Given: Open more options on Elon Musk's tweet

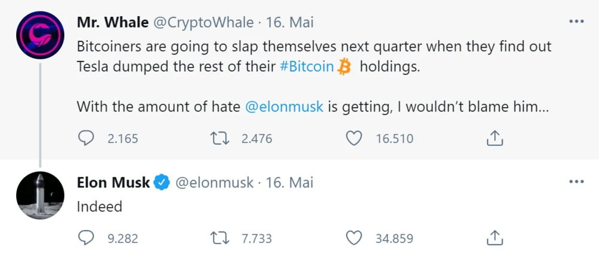Looking at the screenshot, I should [576, 181].
